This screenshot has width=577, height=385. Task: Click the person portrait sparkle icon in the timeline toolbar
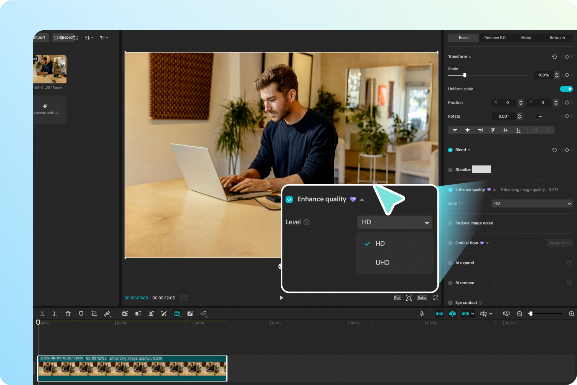click(151, 314)
